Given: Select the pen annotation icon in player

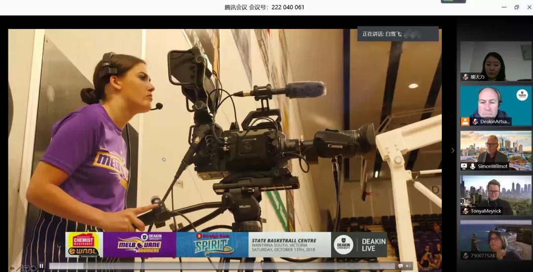Looking at the screenshot, I should coord(19,268).
